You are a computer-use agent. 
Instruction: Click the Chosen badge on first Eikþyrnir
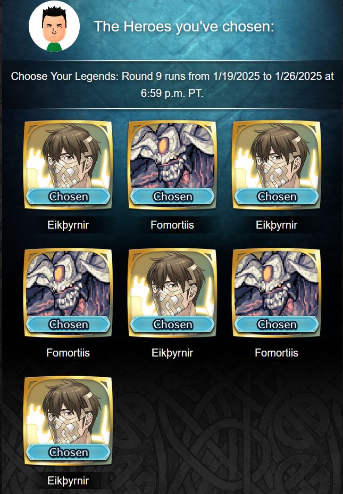[x=68, y=197]
